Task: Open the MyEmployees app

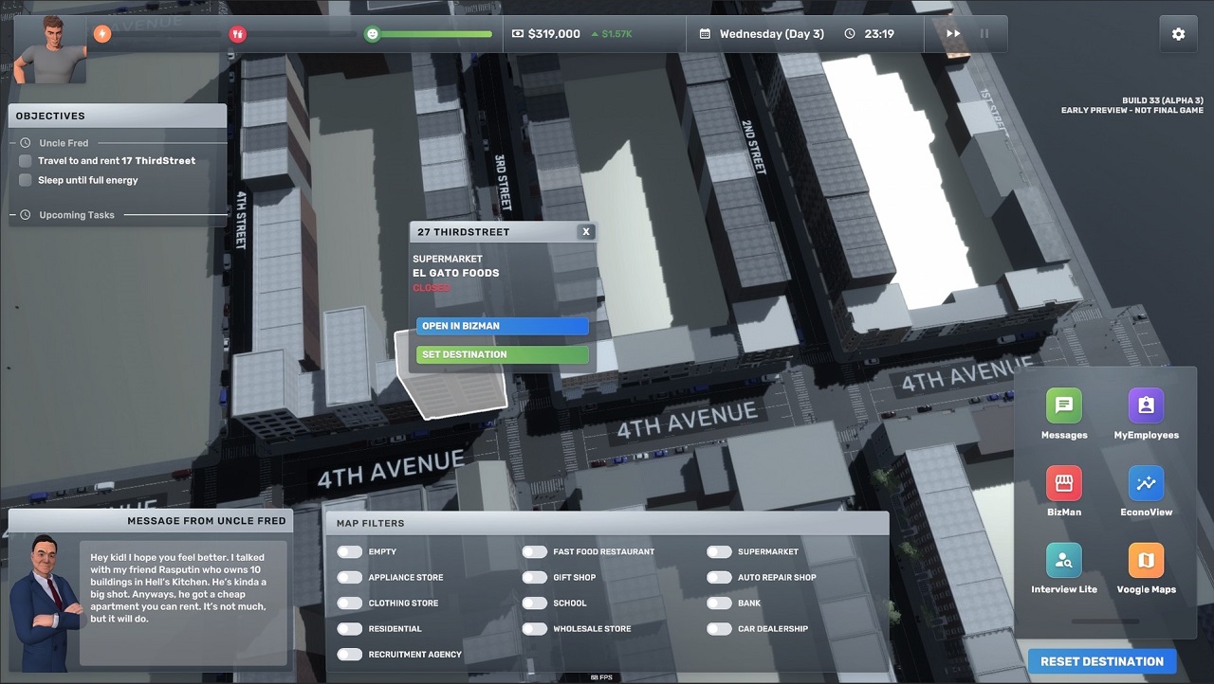Action: coord(1146,405)
